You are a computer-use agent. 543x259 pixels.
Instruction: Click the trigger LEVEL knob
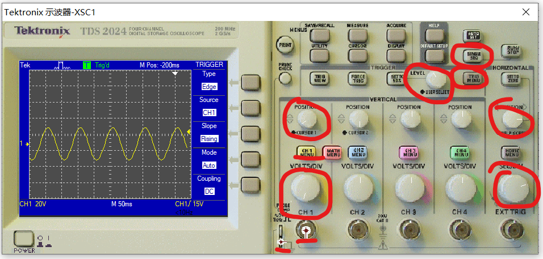pos(436,80)
